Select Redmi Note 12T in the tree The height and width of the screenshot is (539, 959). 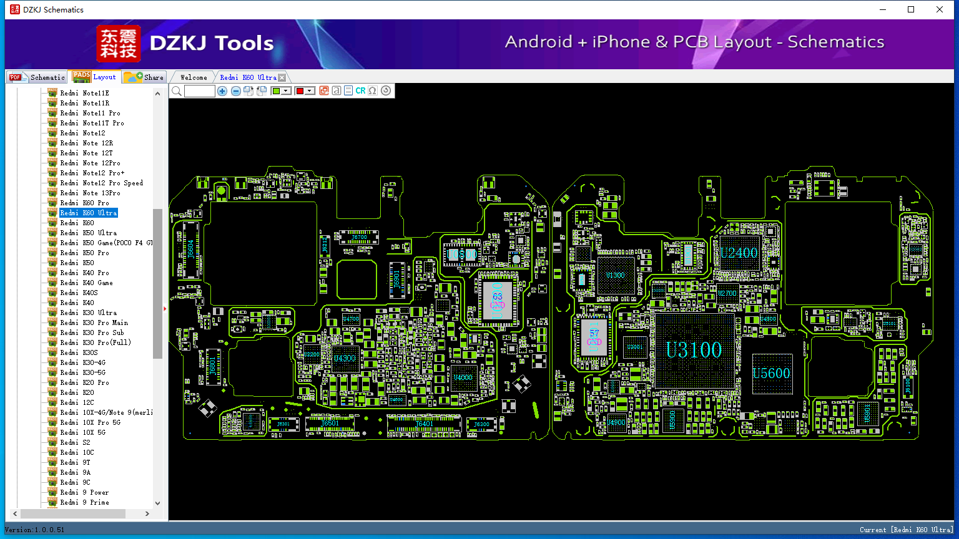tap(86, 153)
